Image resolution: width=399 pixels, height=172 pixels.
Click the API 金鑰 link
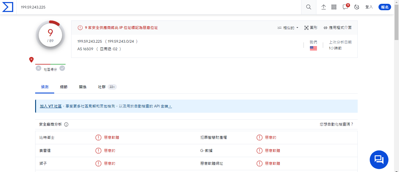pos(163,106)
